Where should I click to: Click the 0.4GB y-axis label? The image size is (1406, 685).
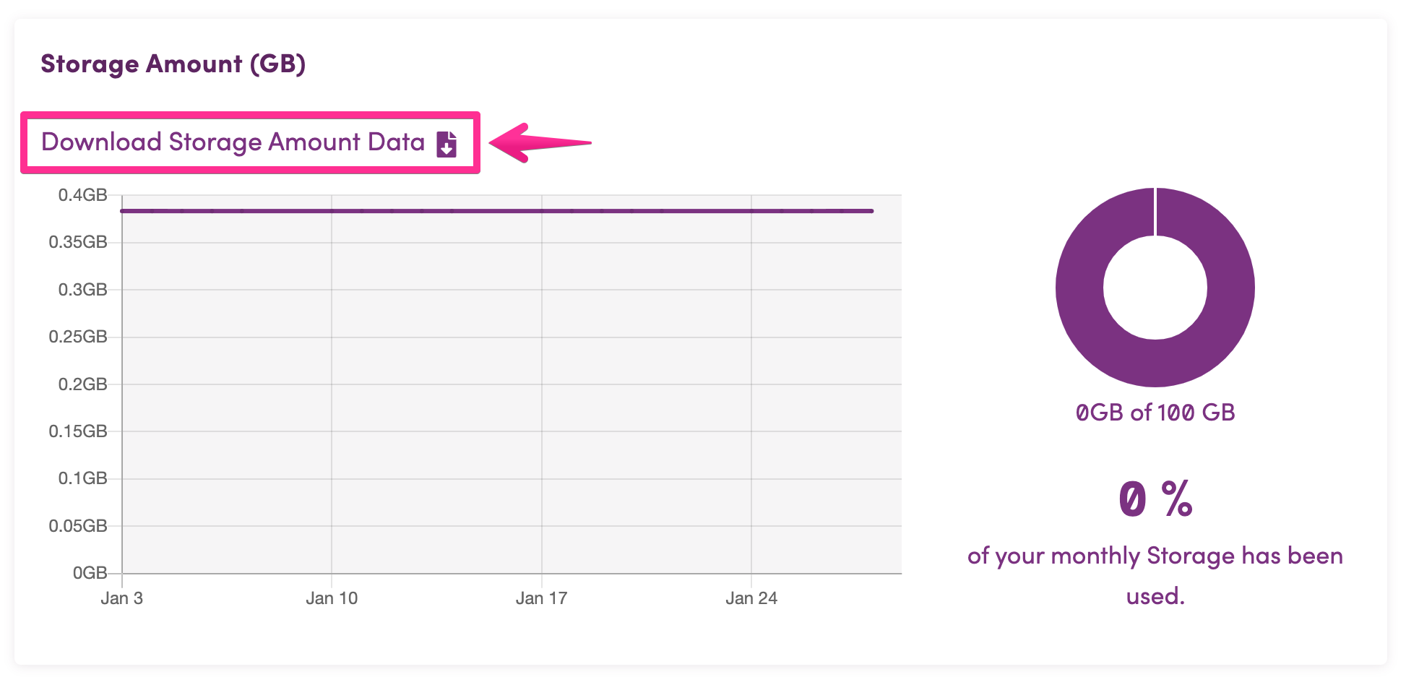[x=82, y=195]
